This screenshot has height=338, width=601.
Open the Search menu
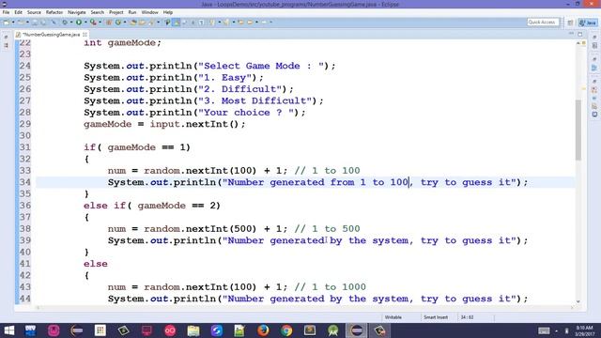point(98,12)
